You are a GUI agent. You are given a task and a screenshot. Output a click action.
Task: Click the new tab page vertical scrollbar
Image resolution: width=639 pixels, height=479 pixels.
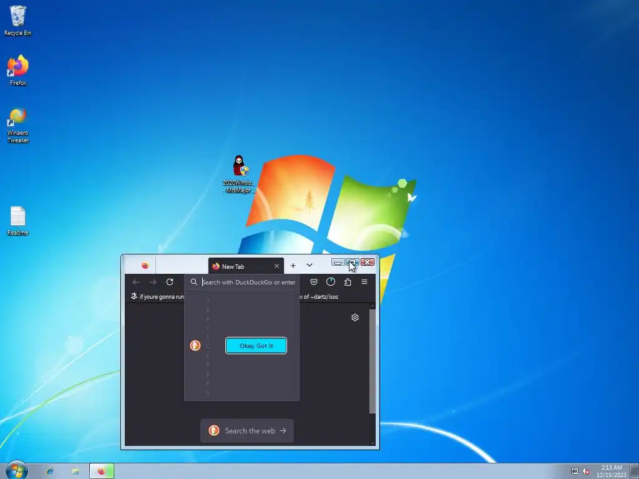pyautogui.click(x=372, y=361)
